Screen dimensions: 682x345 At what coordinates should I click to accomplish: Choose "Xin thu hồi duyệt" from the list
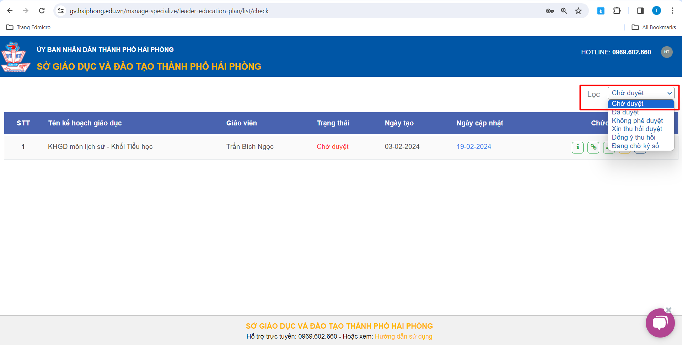coord(637,129)
